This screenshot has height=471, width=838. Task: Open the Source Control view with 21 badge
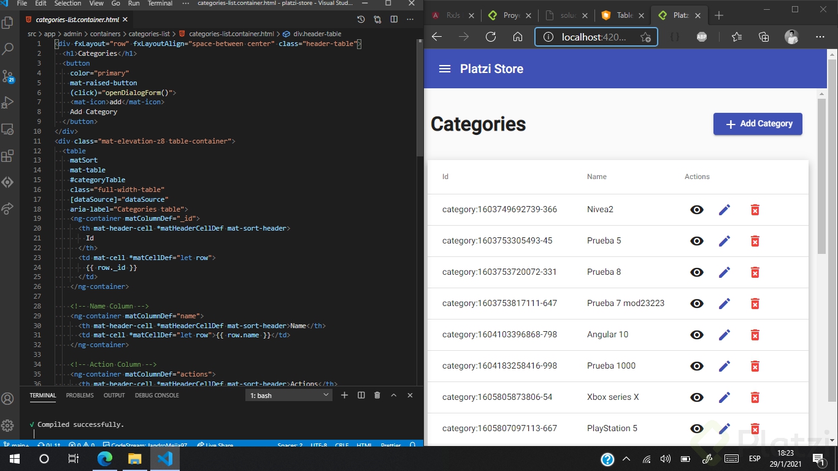point(8,76)
